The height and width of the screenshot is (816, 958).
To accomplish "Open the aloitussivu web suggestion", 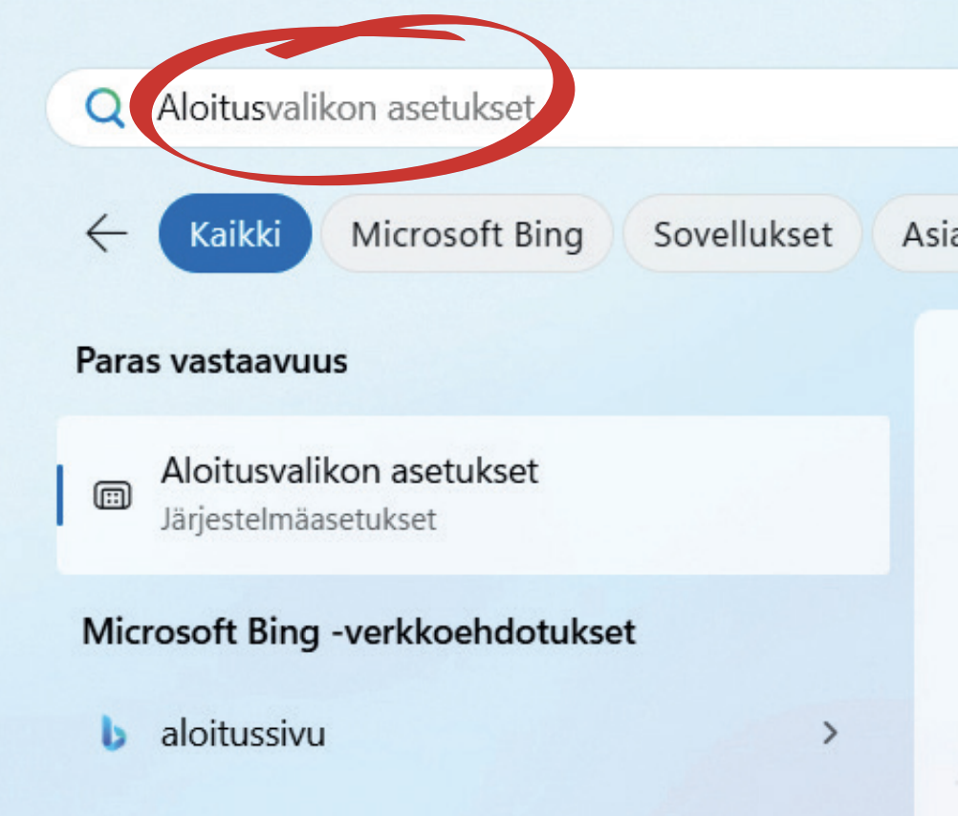I will [x=244, y=734].
